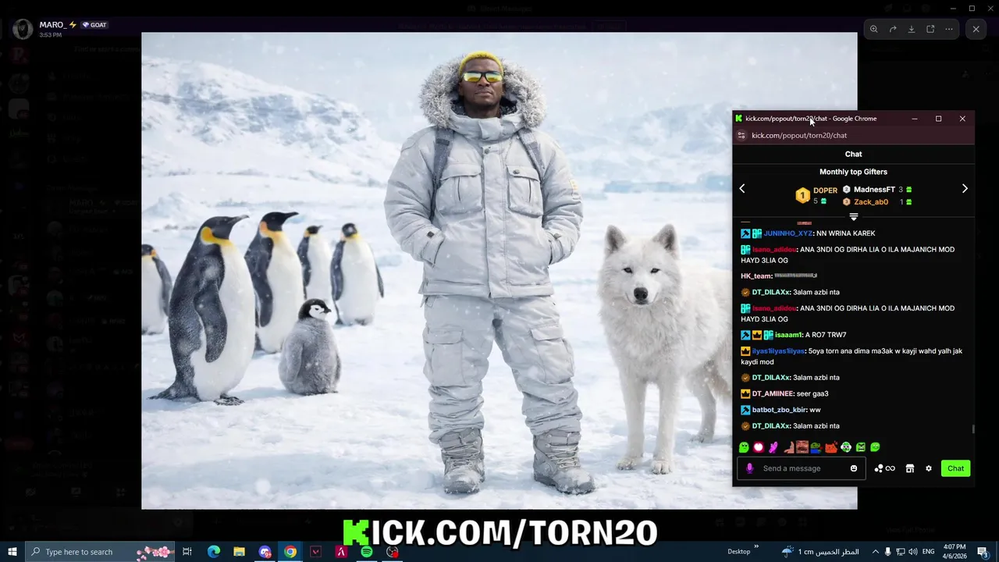Open MadnessFT gifter profile

pos(874,190)
